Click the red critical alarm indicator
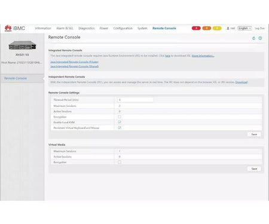269x224 pixels. 196,28
